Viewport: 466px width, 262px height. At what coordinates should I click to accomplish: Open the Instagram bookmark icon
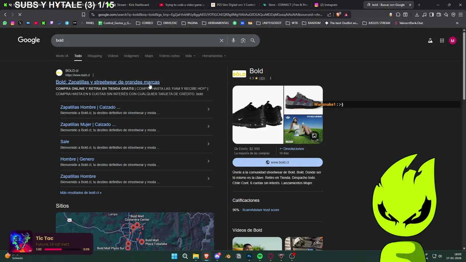pyautogui.click(x=12, y=23)
